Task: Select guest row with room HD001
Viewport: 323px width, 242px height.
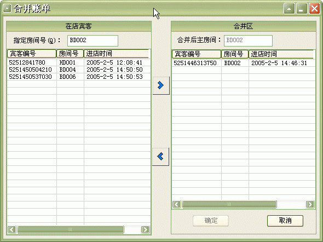Action: click(79, 62)
